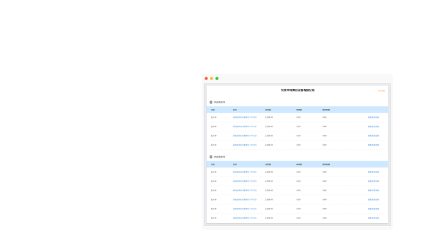Image resolution: width=436 pixels, height=237 pixels.
Task: Click the yellow minimize window button
Action: 211,78
